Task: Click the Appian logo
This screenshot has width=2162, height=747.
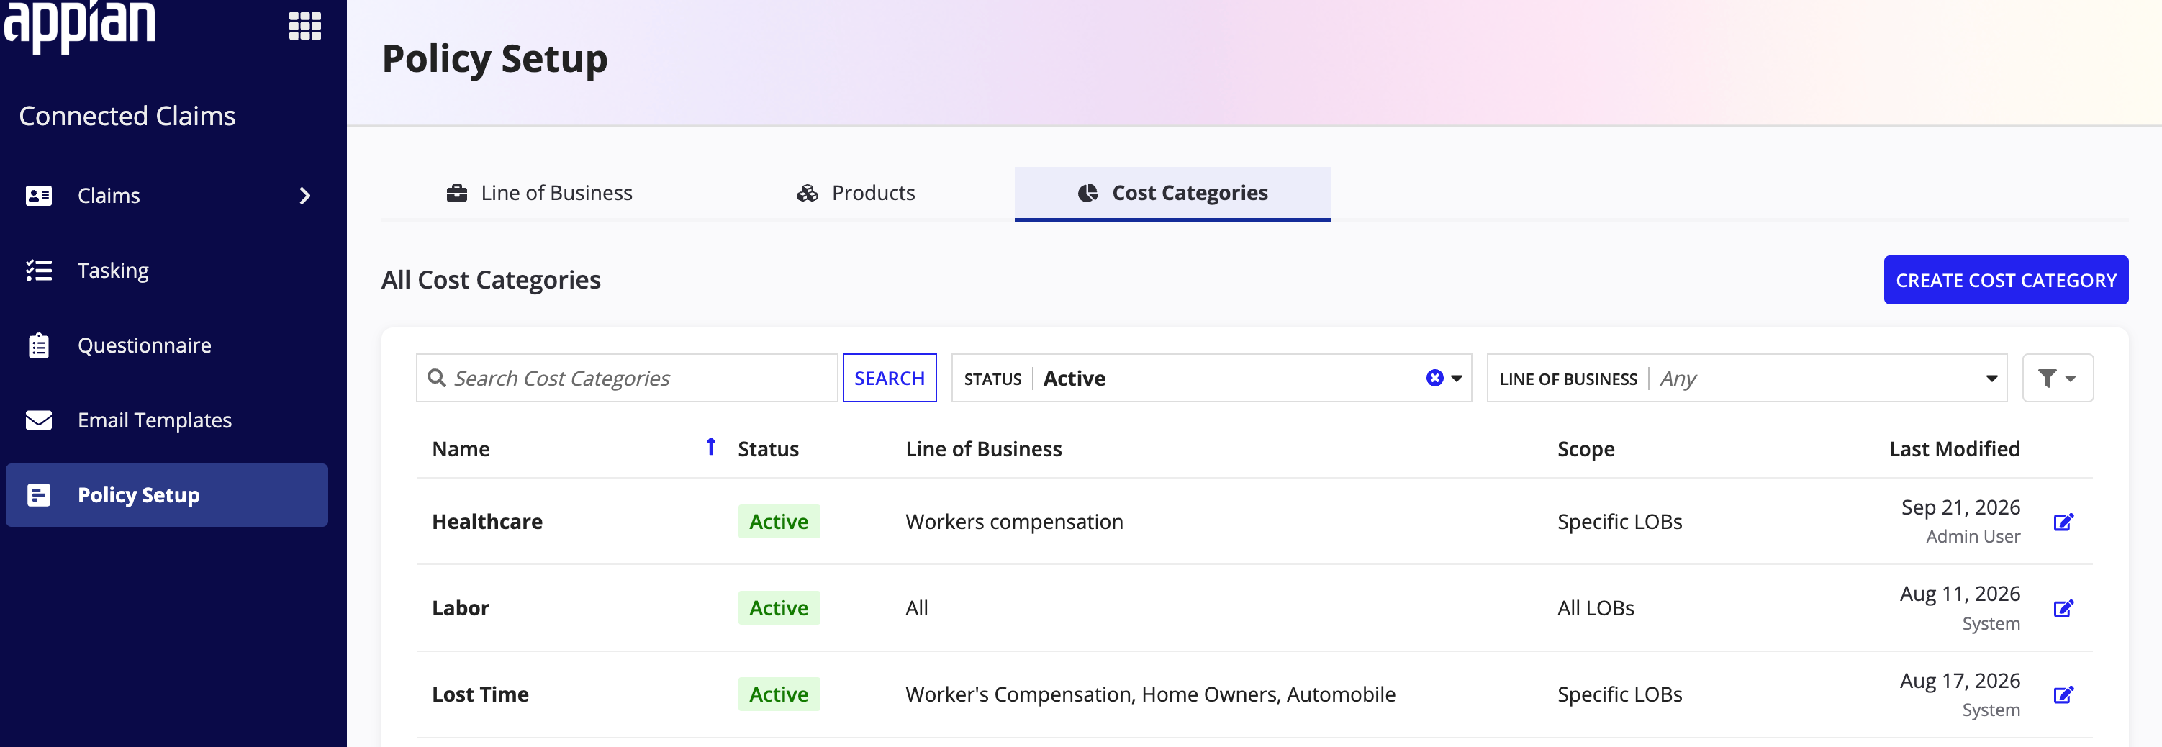Action: [x=80, y=25]
